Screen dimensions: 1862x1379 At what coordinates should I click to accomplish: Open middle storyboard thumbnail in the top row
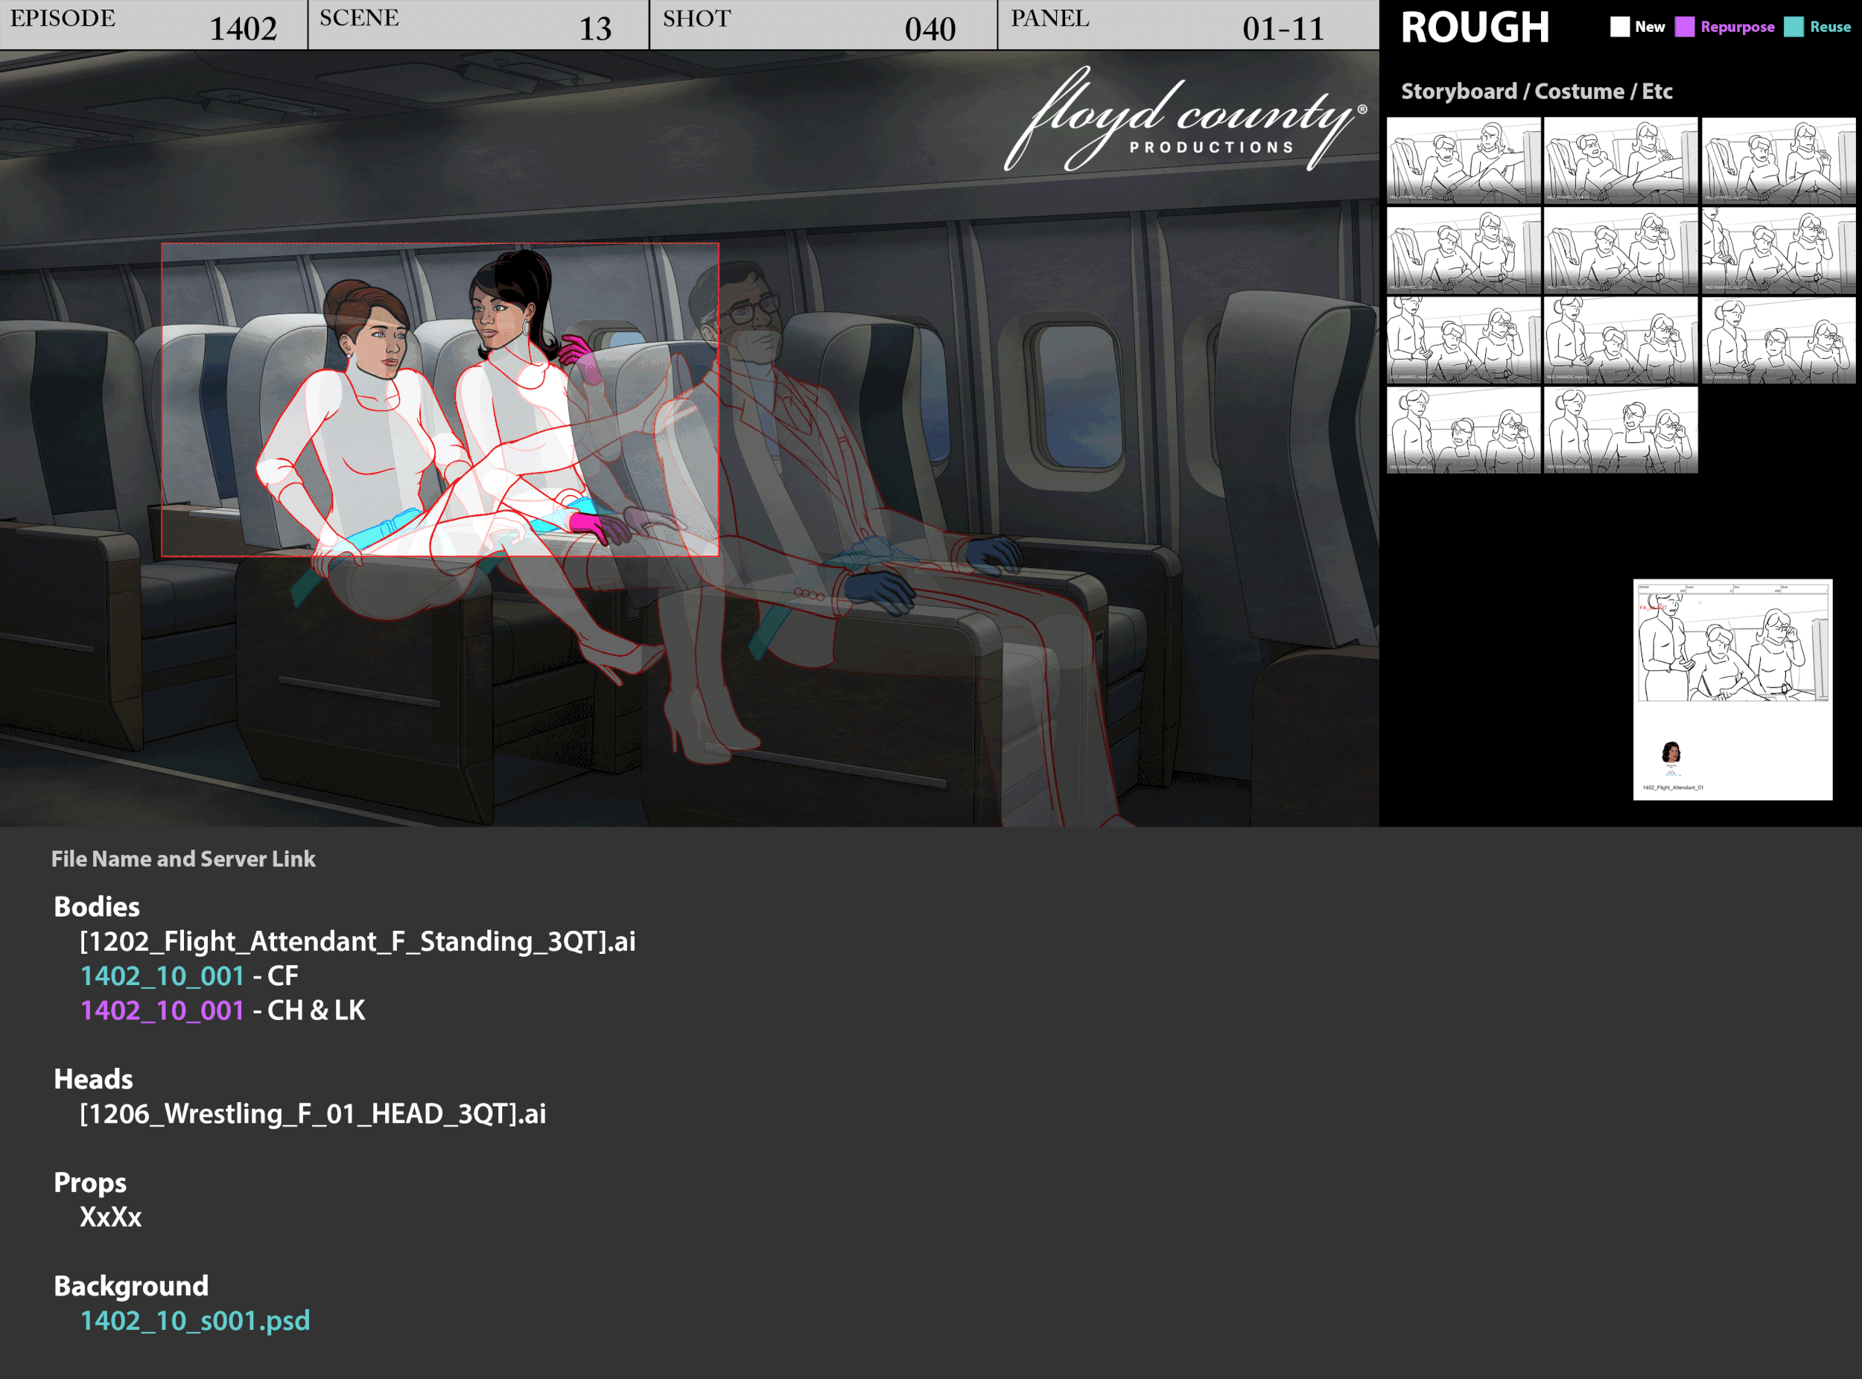1621,160
